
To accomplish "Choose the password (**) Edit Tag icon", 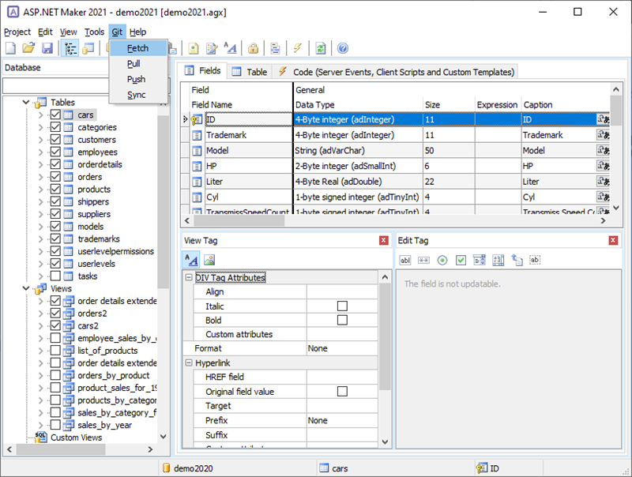I will (x=423, y=261).
